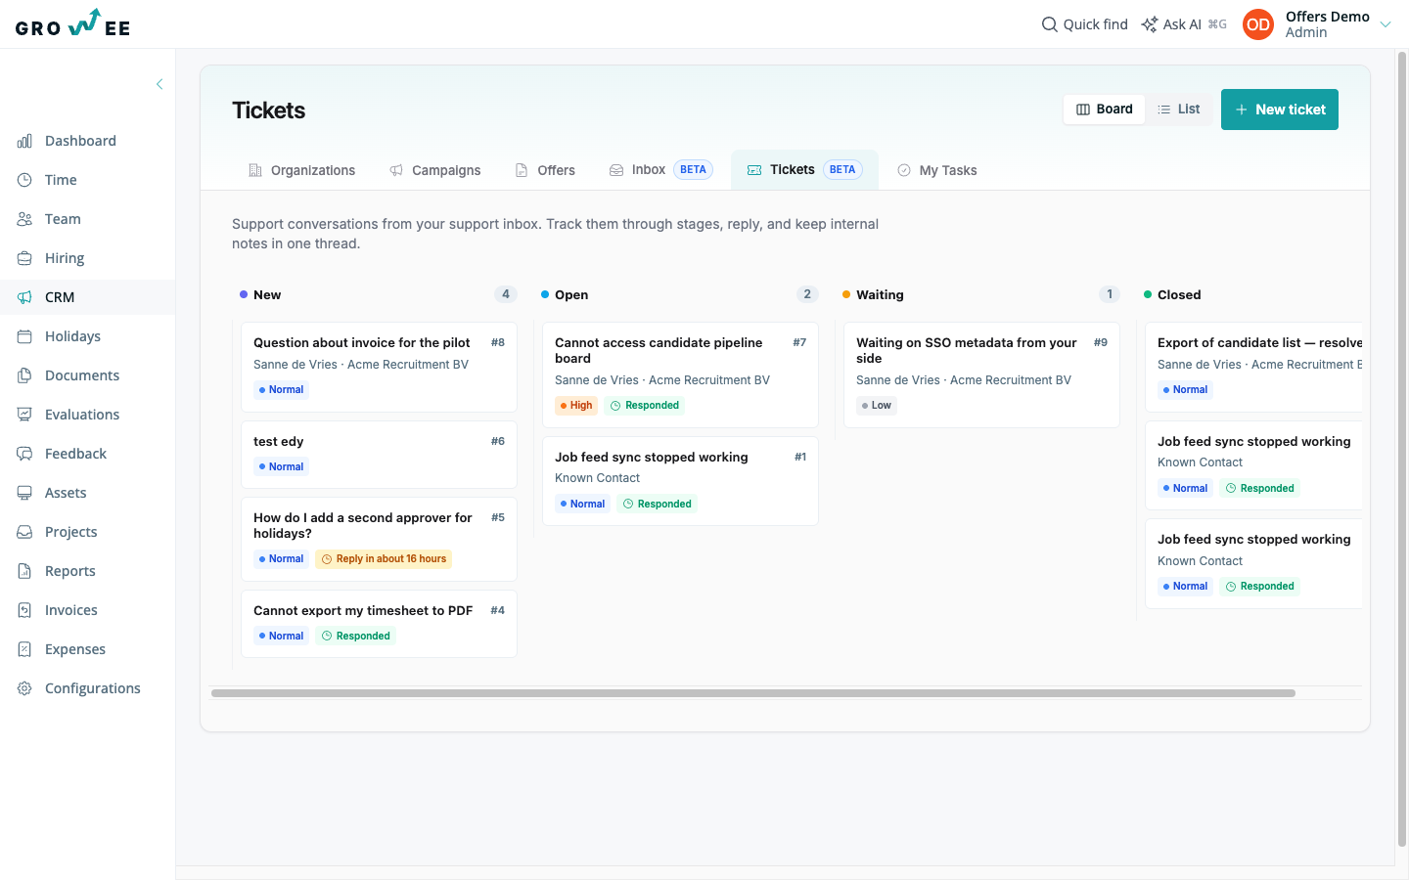Click the Responded badge on ticket #4
The height and width of the screenshot is (880, 1409).
pos(356,637)
